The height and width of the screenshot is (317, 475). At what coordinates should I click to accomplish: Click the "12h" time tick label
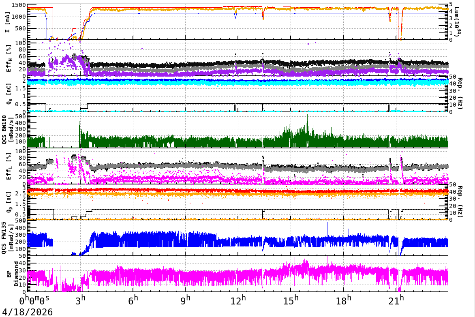click(238, 300)
